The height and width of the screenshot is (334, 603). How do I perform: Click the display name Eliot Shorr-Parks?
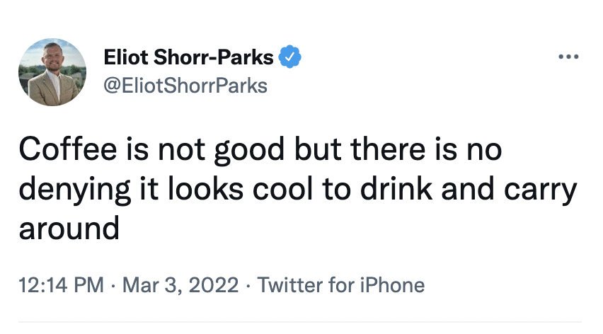click(x=188, y=57)
